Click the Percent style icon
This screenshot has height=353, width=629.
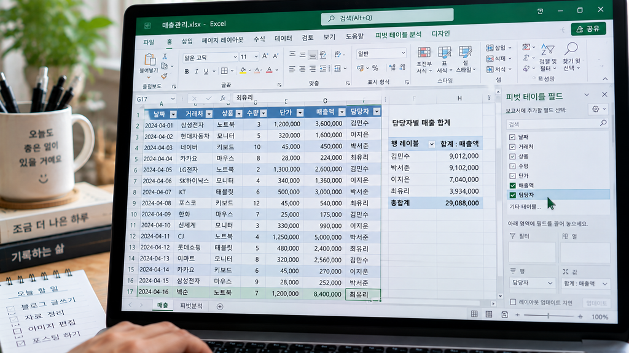pyautogui.click(x=375, y=67)
